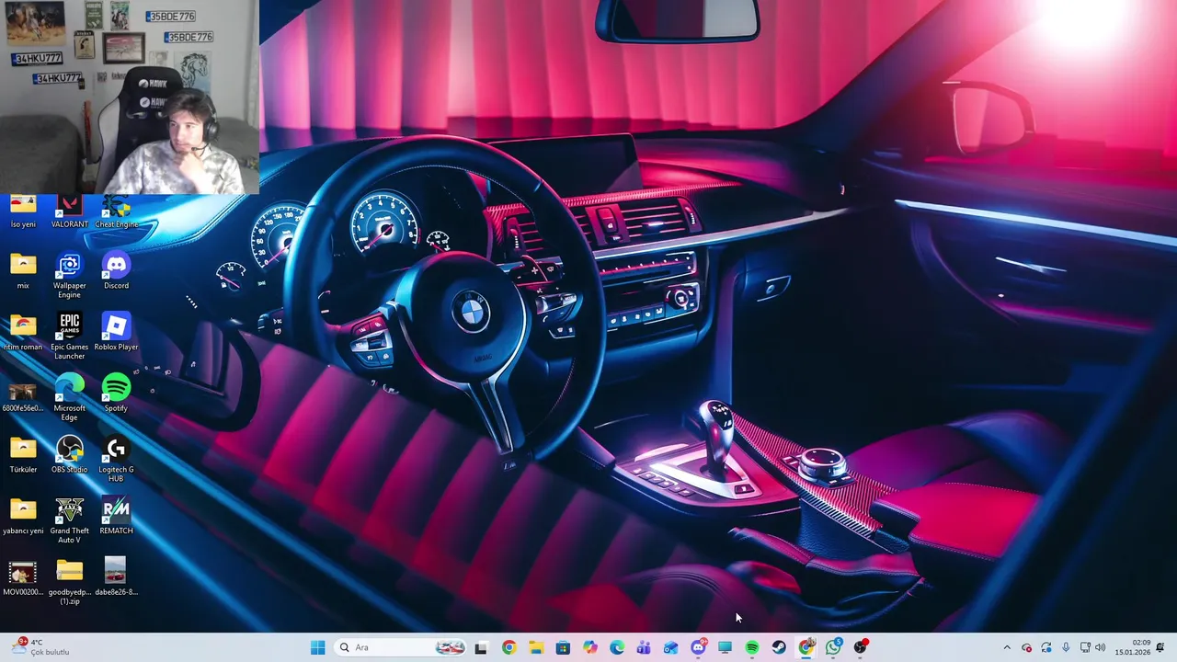Open the clock and calendar flyout
The height and width of the screenshot is (662, 1177).
coord(1133,647)
